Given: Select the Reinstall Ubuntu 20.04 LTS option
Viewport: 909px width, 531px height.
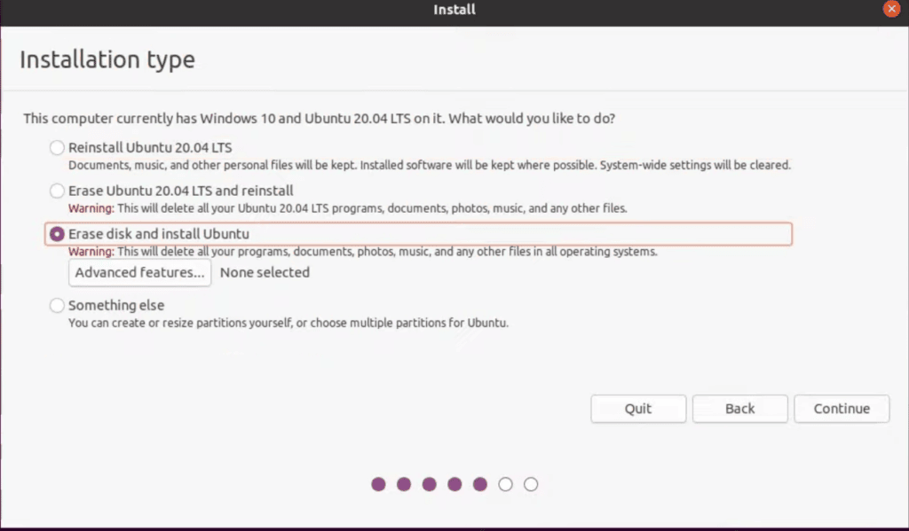Looking at the screenshot, I should click(57, 147).
